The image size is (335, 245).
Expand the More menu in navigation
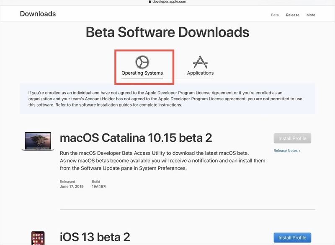tap(311, 15)
